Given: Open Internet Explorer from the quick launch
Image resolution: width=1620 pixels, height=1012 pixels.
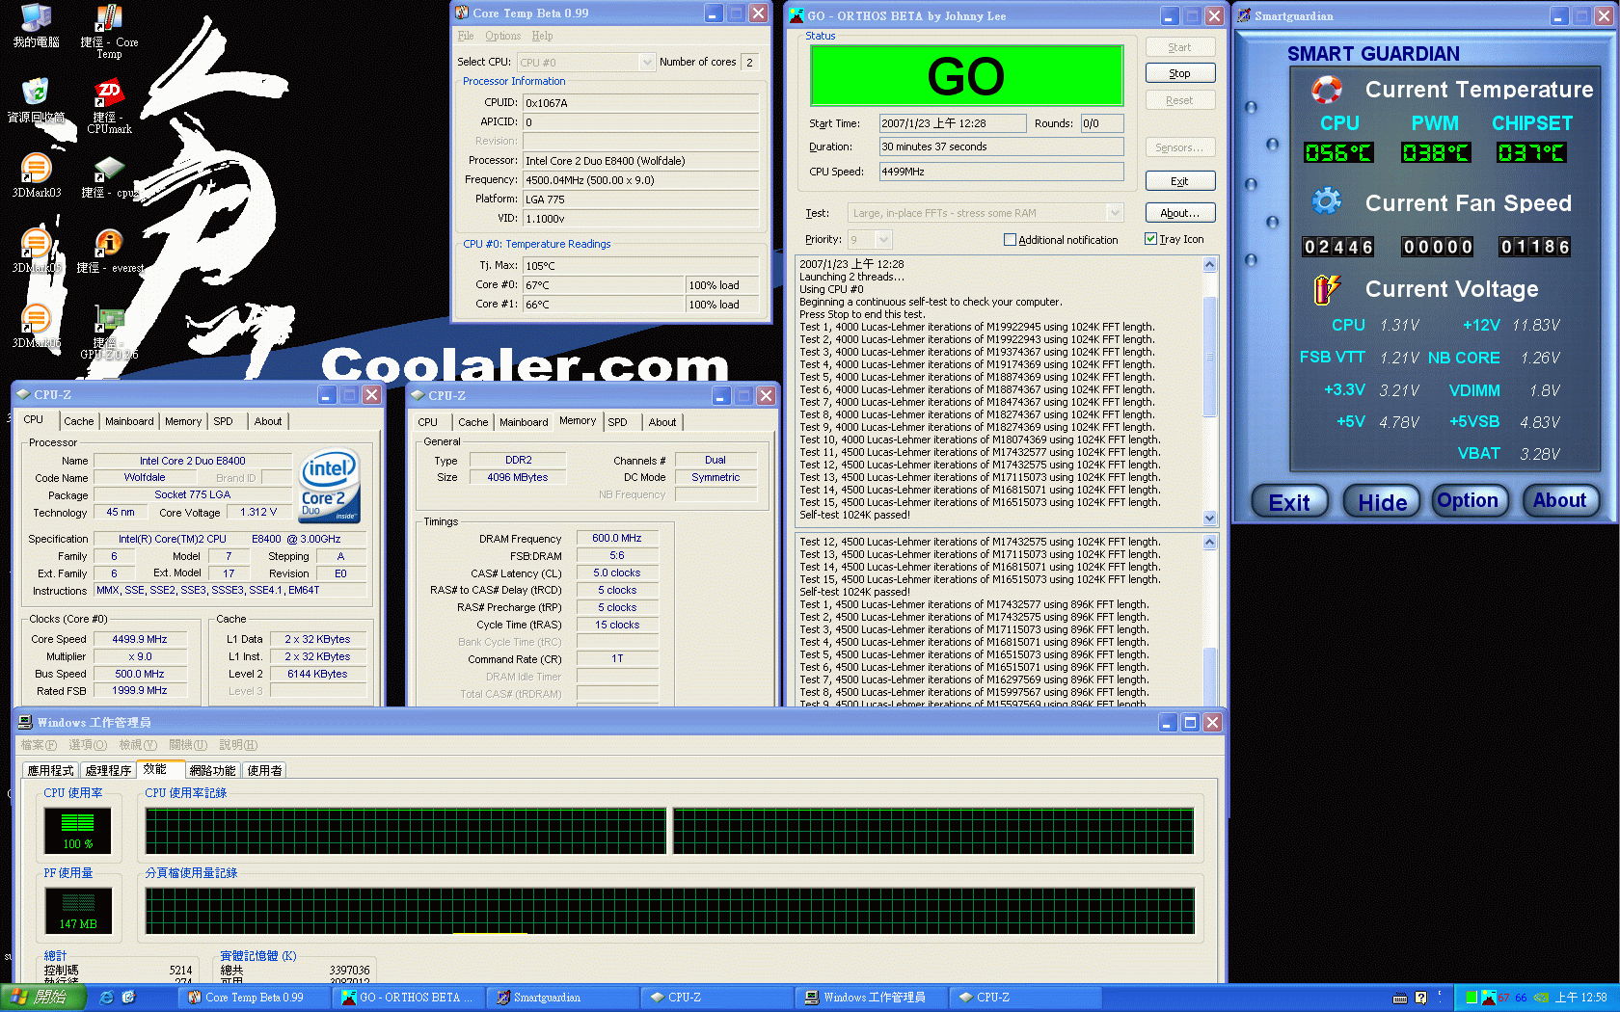Looking at the screenshot, I should (107, 998).
